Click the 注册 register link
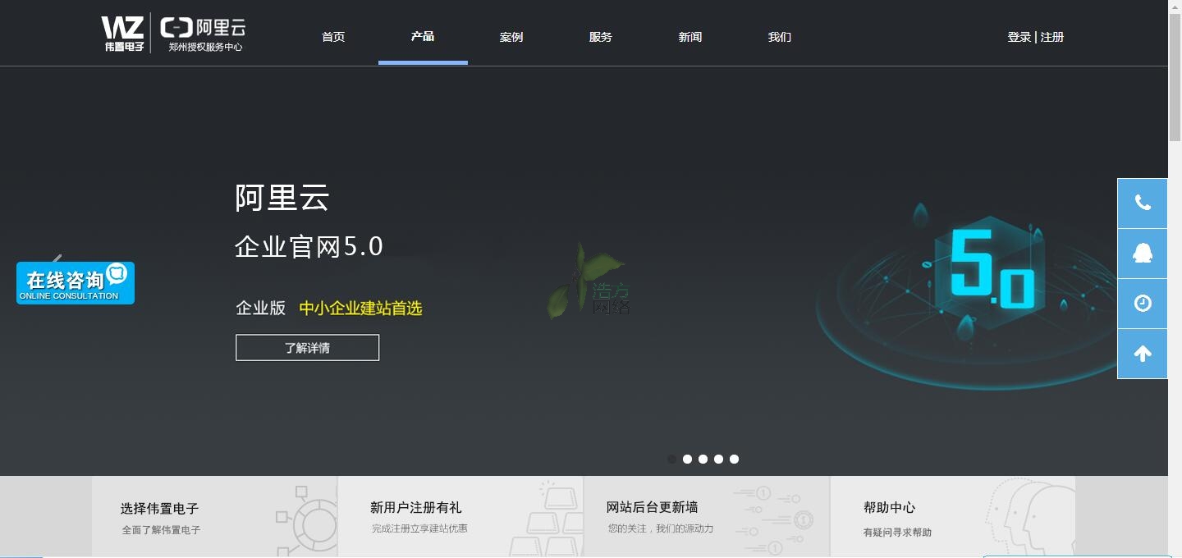The width and height of the screenshot is (1182, 558). [x=1052, y=37]
